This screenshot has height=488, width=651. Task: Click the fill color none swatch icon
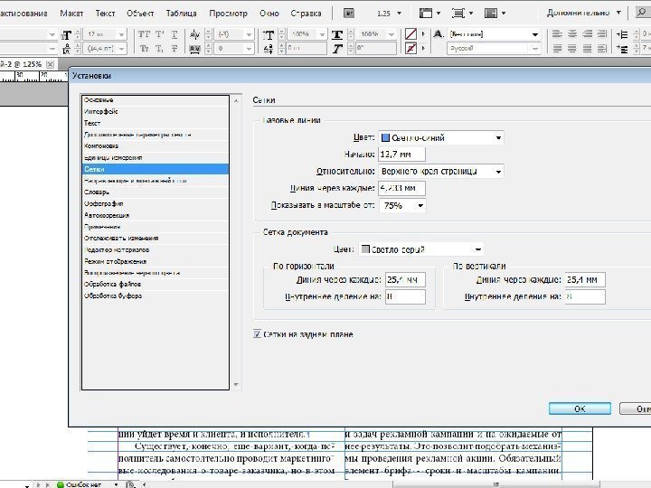point(411,32)
